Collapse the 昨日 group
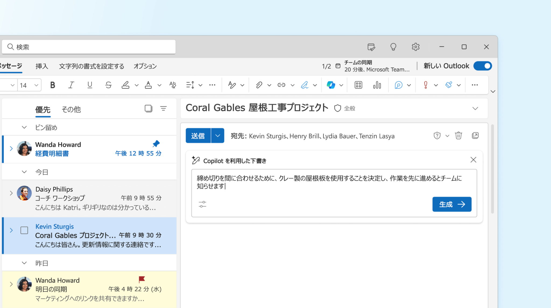 [x=24, y=263]
